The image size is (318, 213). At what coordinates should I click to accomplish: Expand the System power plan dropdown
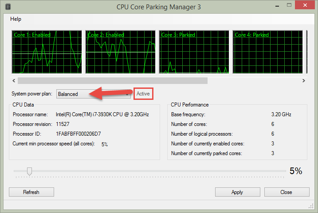[94, 94]
